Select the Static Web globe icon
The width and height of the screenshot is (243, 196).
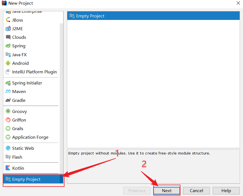[x=8, y=148]
